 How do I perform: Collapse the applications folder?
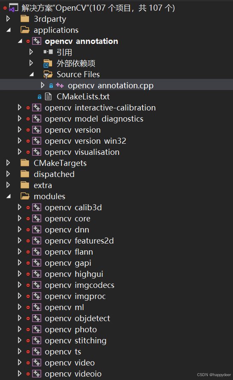coord(9,30)
